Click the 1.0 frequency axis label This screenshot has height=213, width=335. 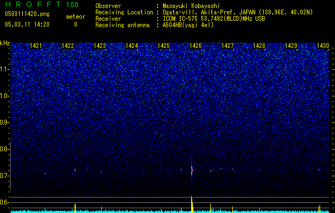point(5,96)
